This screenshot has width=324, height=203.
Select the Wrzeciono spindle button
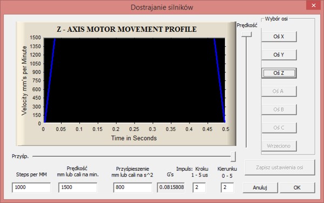(x=279, y=146)
